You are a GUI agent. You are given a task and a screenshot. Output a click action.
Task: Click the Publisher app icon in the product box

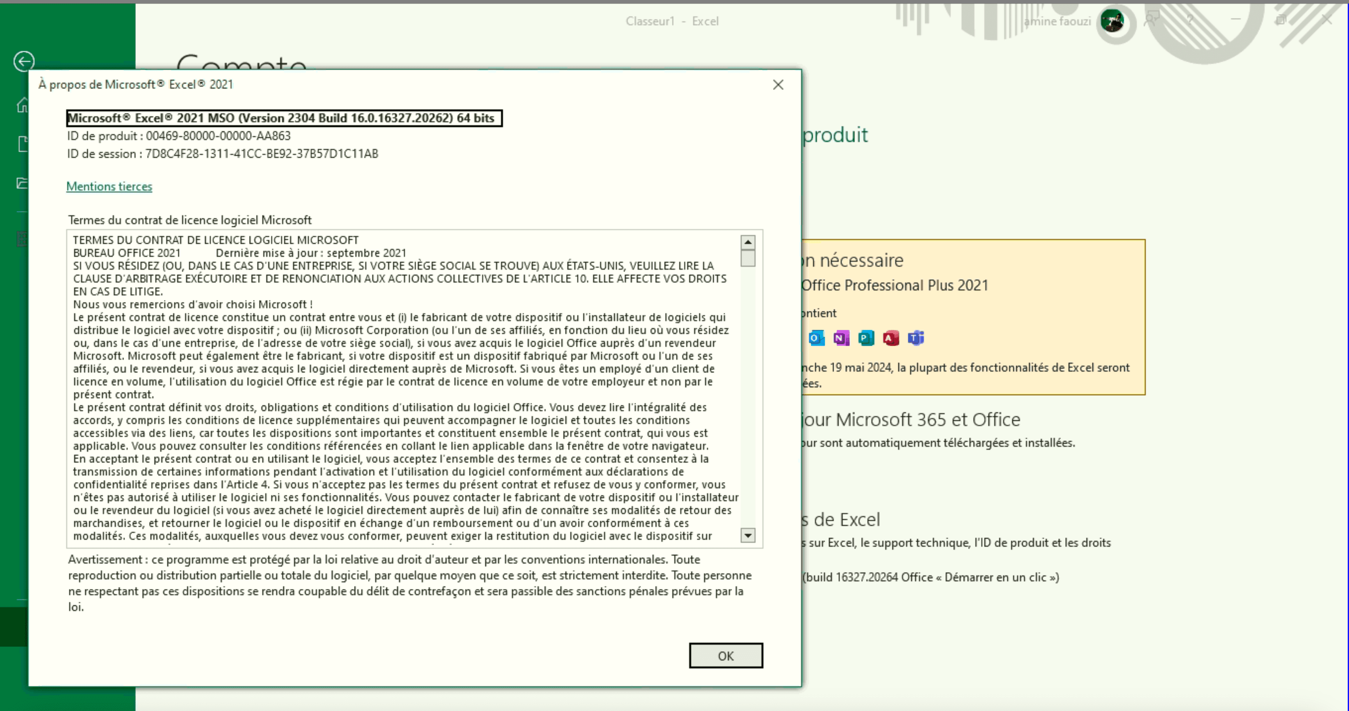pos(866,338)
